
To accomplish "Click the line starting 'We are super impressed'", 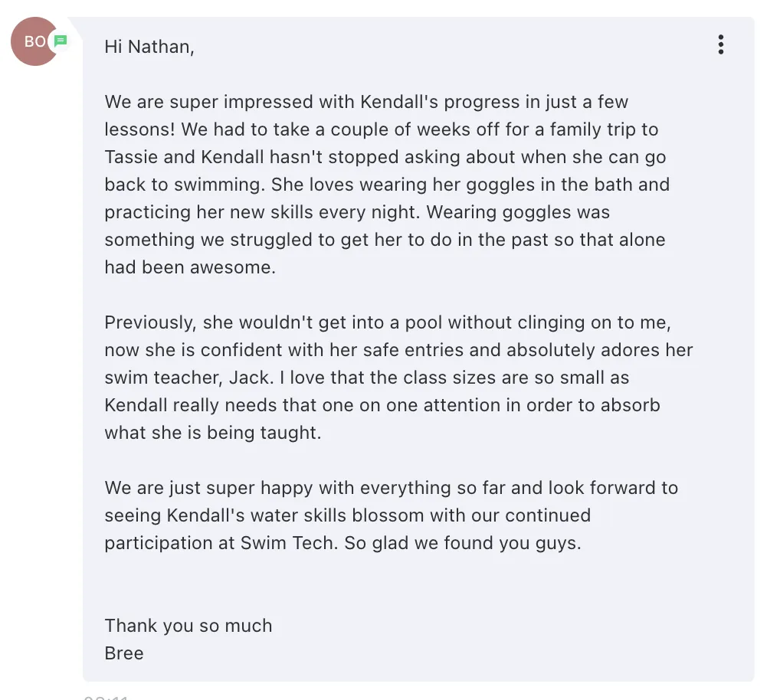I will [x=366, y=102].
